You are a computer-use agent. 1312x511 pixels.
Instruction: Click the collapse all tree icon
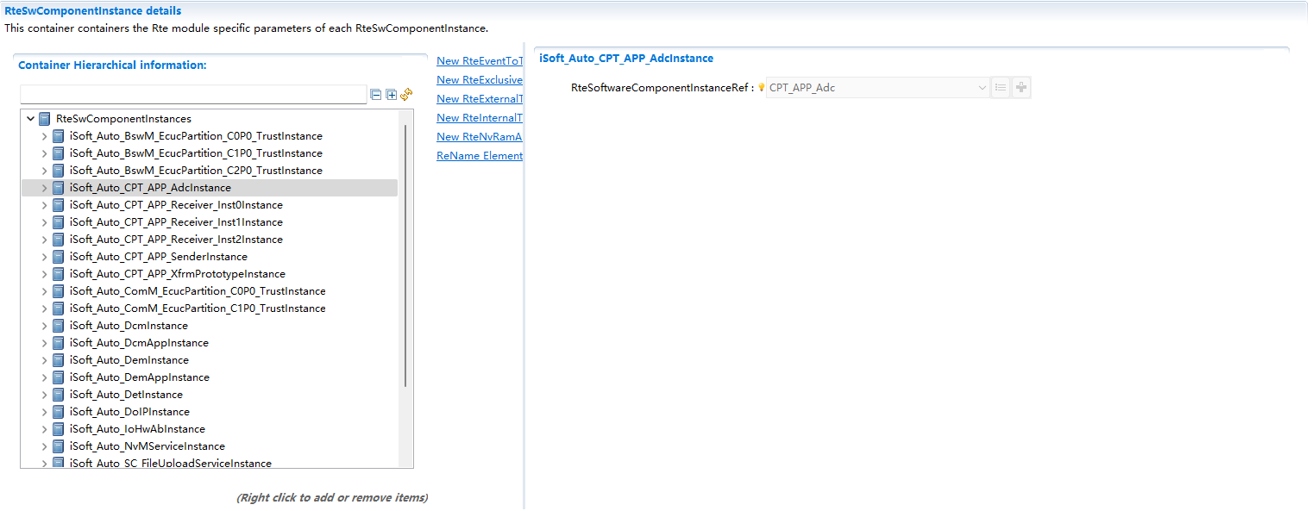click(x=376, y=95)
